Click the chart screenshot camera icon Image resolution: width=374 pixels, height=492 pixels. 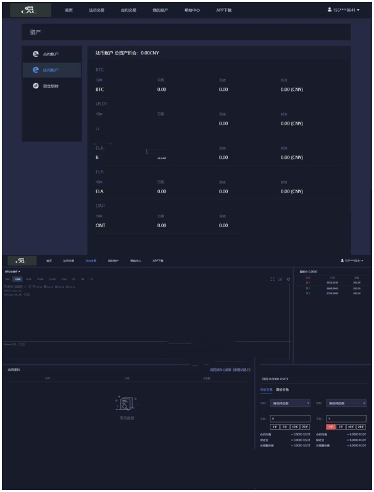[x=280, y=279]
